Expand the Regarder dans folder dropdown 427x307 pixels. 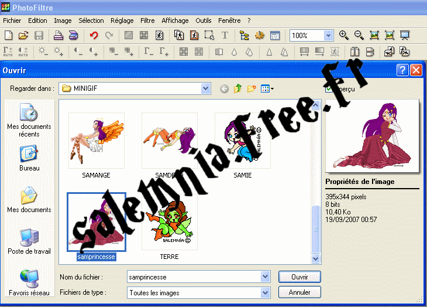click(205, 89)
